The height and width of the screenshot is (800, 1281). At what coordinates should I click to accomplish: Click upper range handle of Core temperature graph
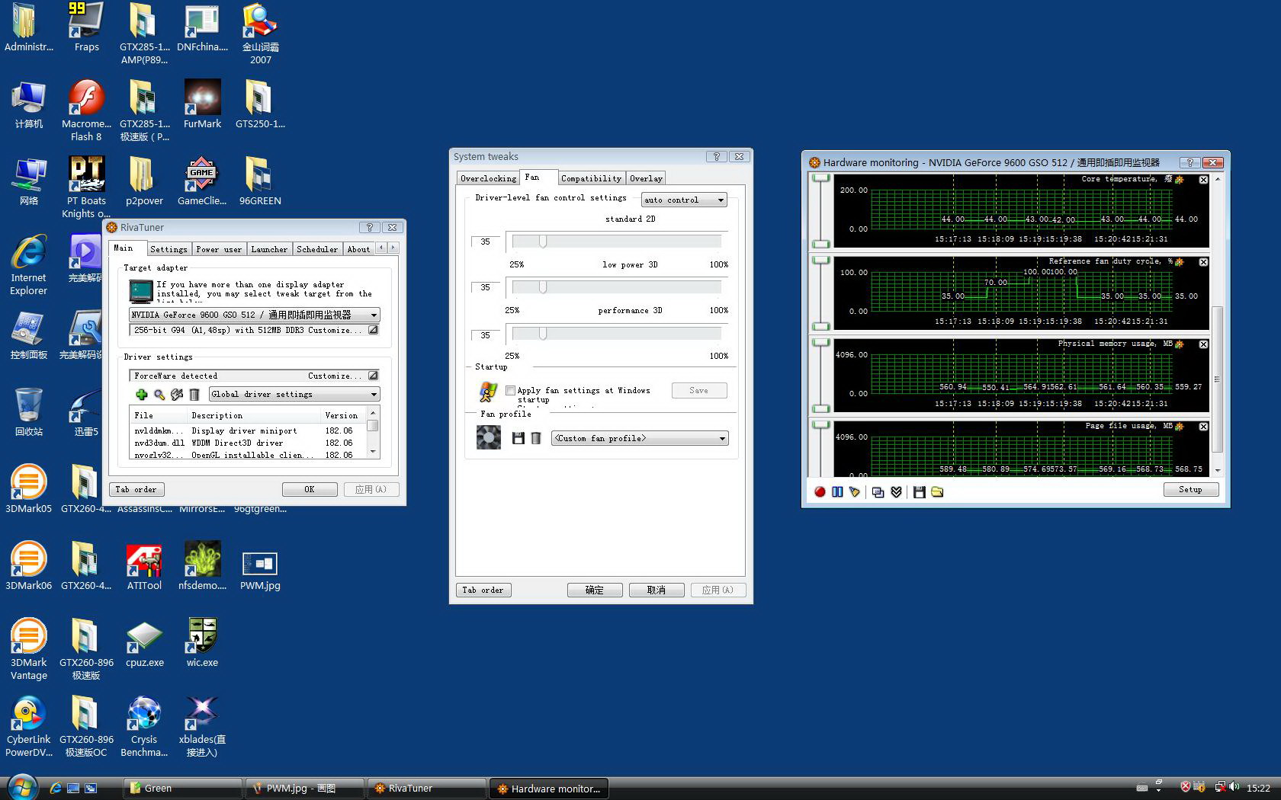(820, 178)
